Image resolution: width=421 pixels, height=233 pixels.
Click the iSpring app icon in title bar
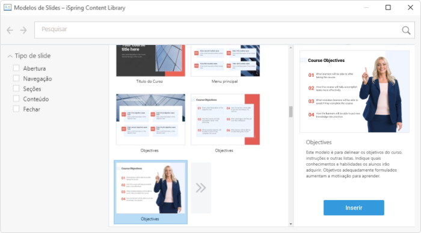coord(7,8)
